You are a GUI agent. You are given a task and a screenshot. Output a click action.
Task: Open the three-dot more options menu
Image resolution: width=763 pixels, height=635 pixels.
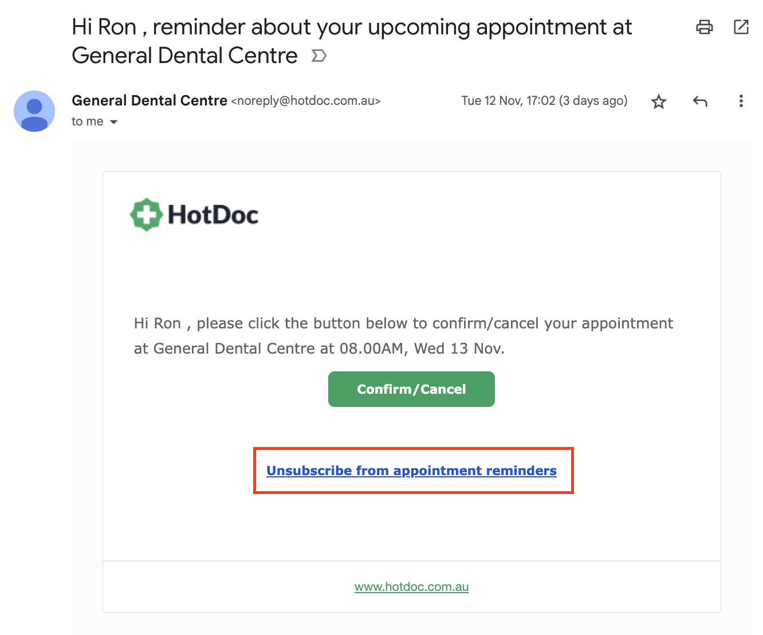[x=741, y=101]
